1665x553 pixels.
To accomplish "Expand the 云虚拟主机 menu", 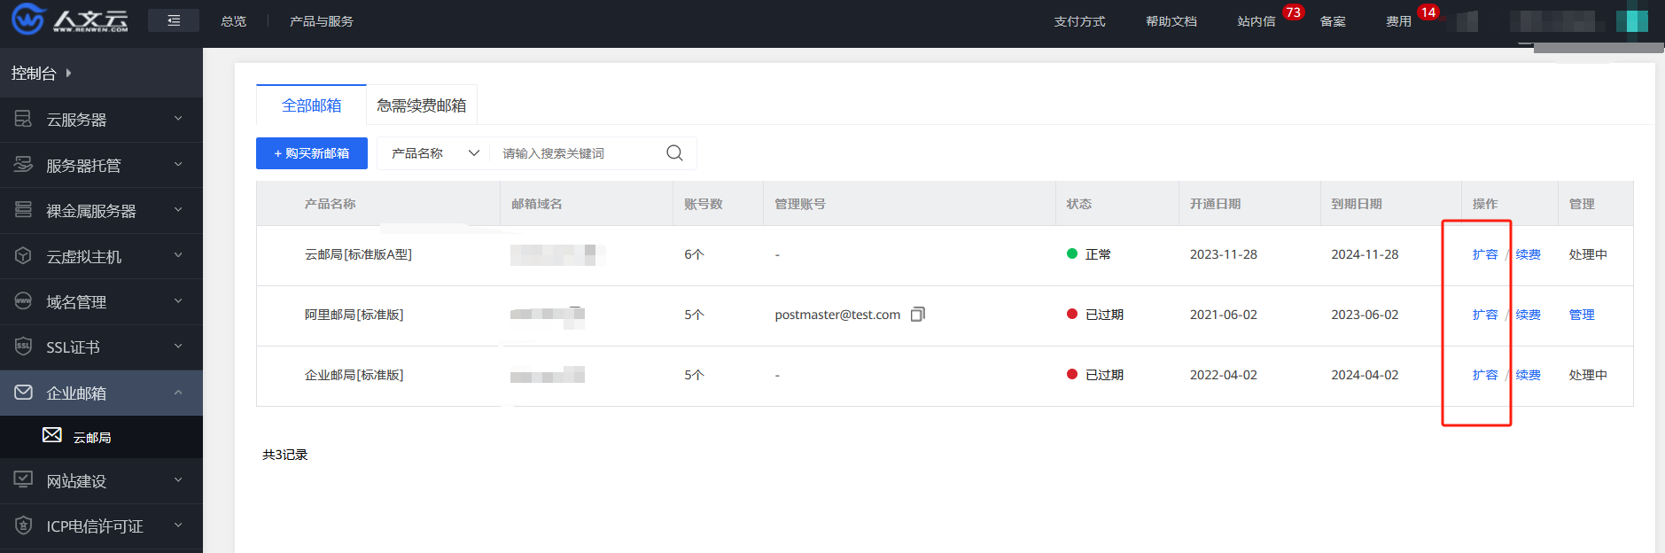I will point(178,256).
